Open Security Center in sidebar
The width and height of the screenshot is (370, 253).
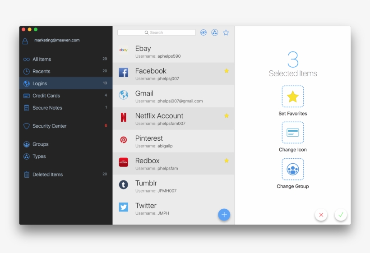click(66, 126)
